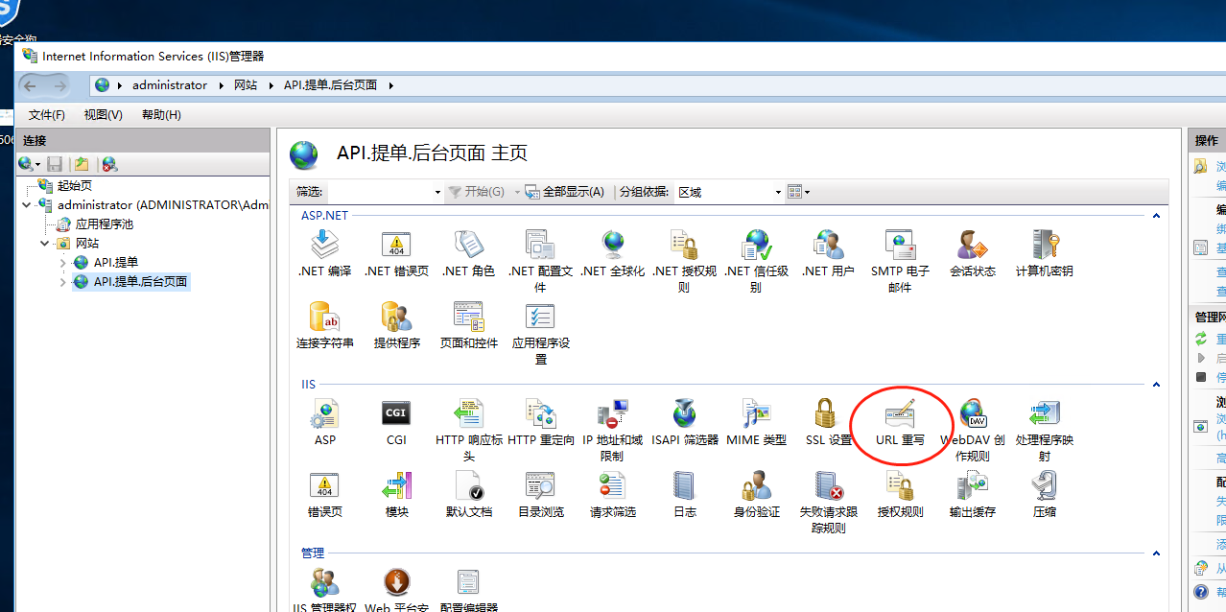
Task: Open the CGI feature icon
Action: point(396,422)
